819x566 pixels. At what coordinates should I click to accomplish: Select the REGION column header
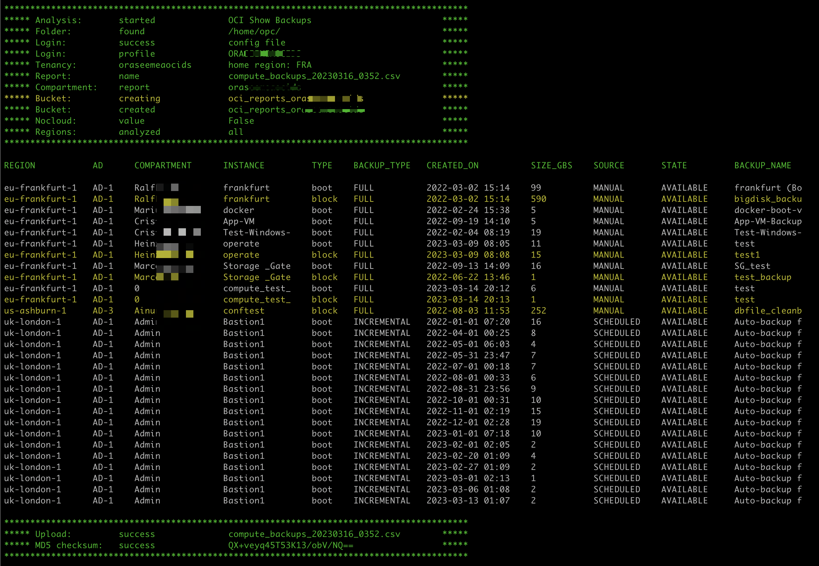coord(19,165)
